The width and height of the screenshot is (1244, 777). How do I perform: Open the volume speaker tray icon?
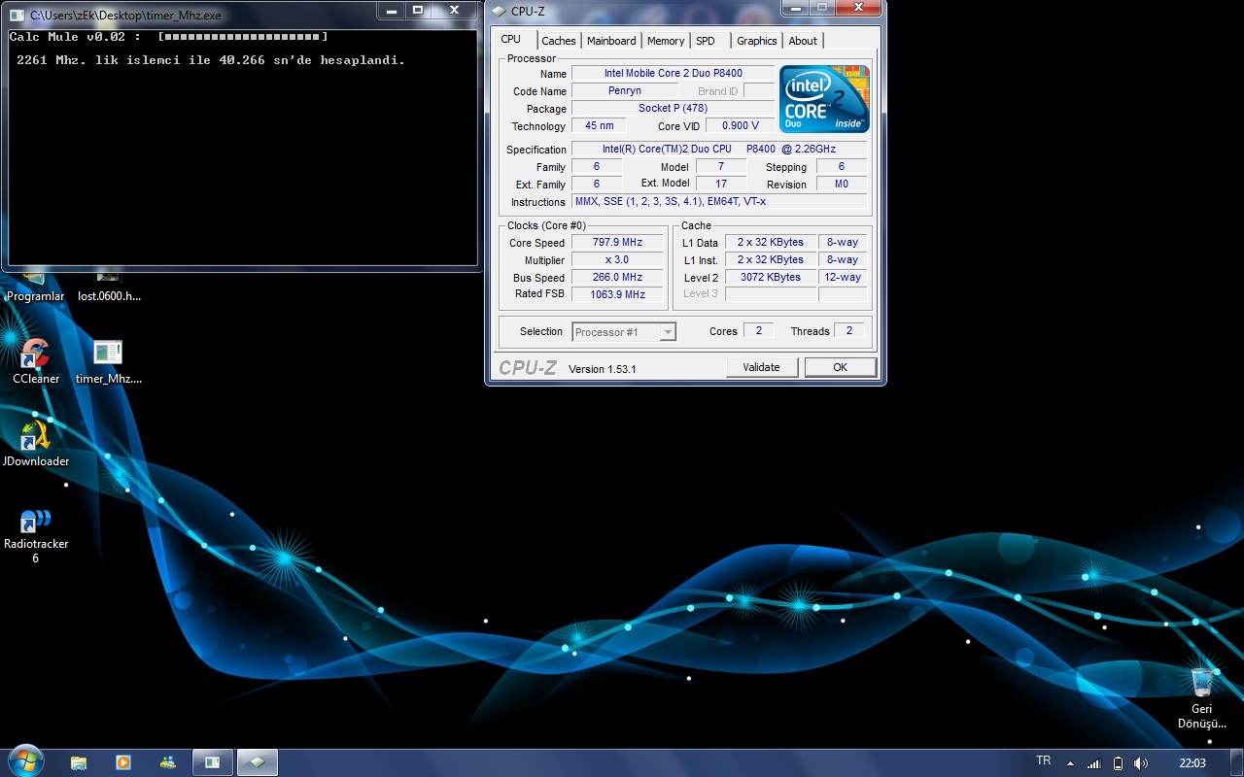click(1140, 763)
